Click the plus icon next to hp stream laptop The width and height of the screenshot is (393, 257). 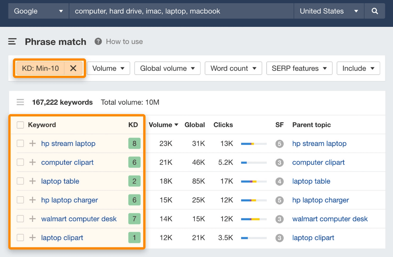pos(33,144)
